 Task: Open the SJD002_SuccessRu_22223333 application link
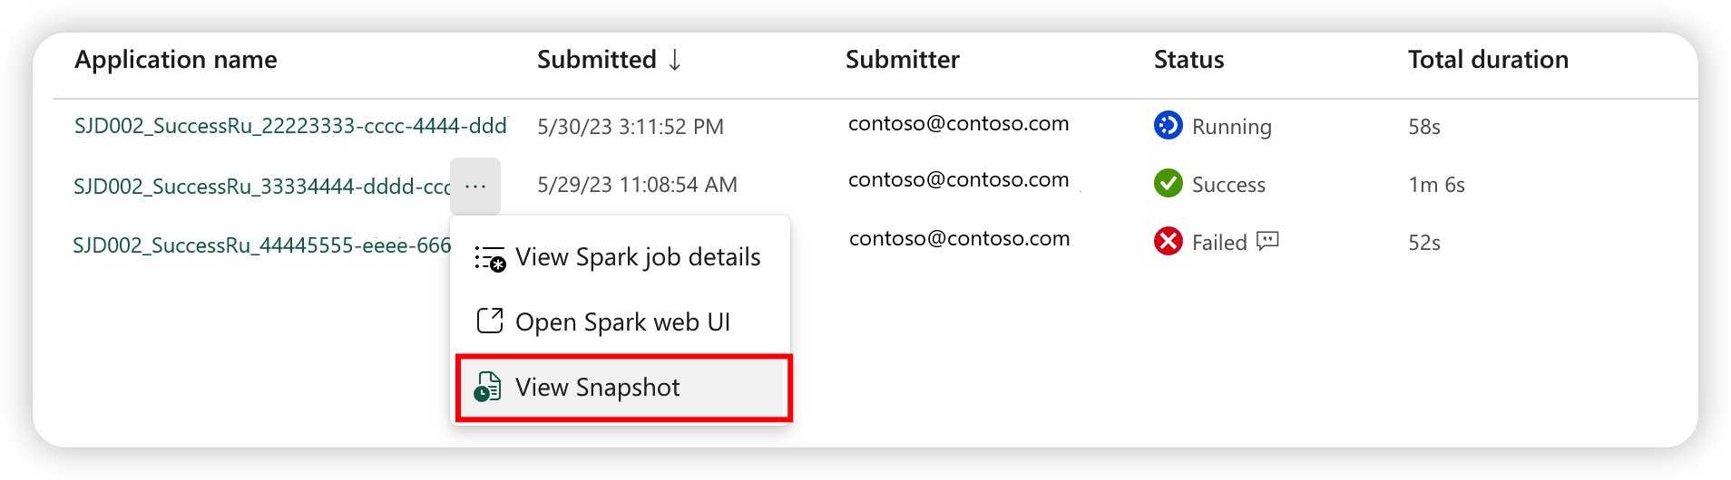[x=290, y=126]
